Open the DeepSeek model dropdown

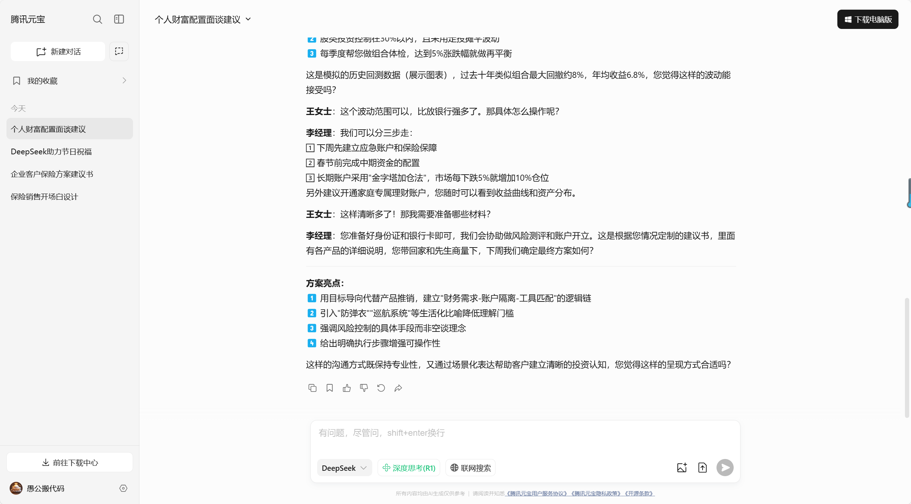344,468
